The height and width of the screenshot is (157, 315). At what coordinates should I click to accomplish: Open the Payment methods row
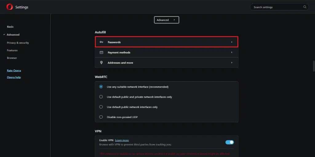pyautogui.click(x=166, y=53)
